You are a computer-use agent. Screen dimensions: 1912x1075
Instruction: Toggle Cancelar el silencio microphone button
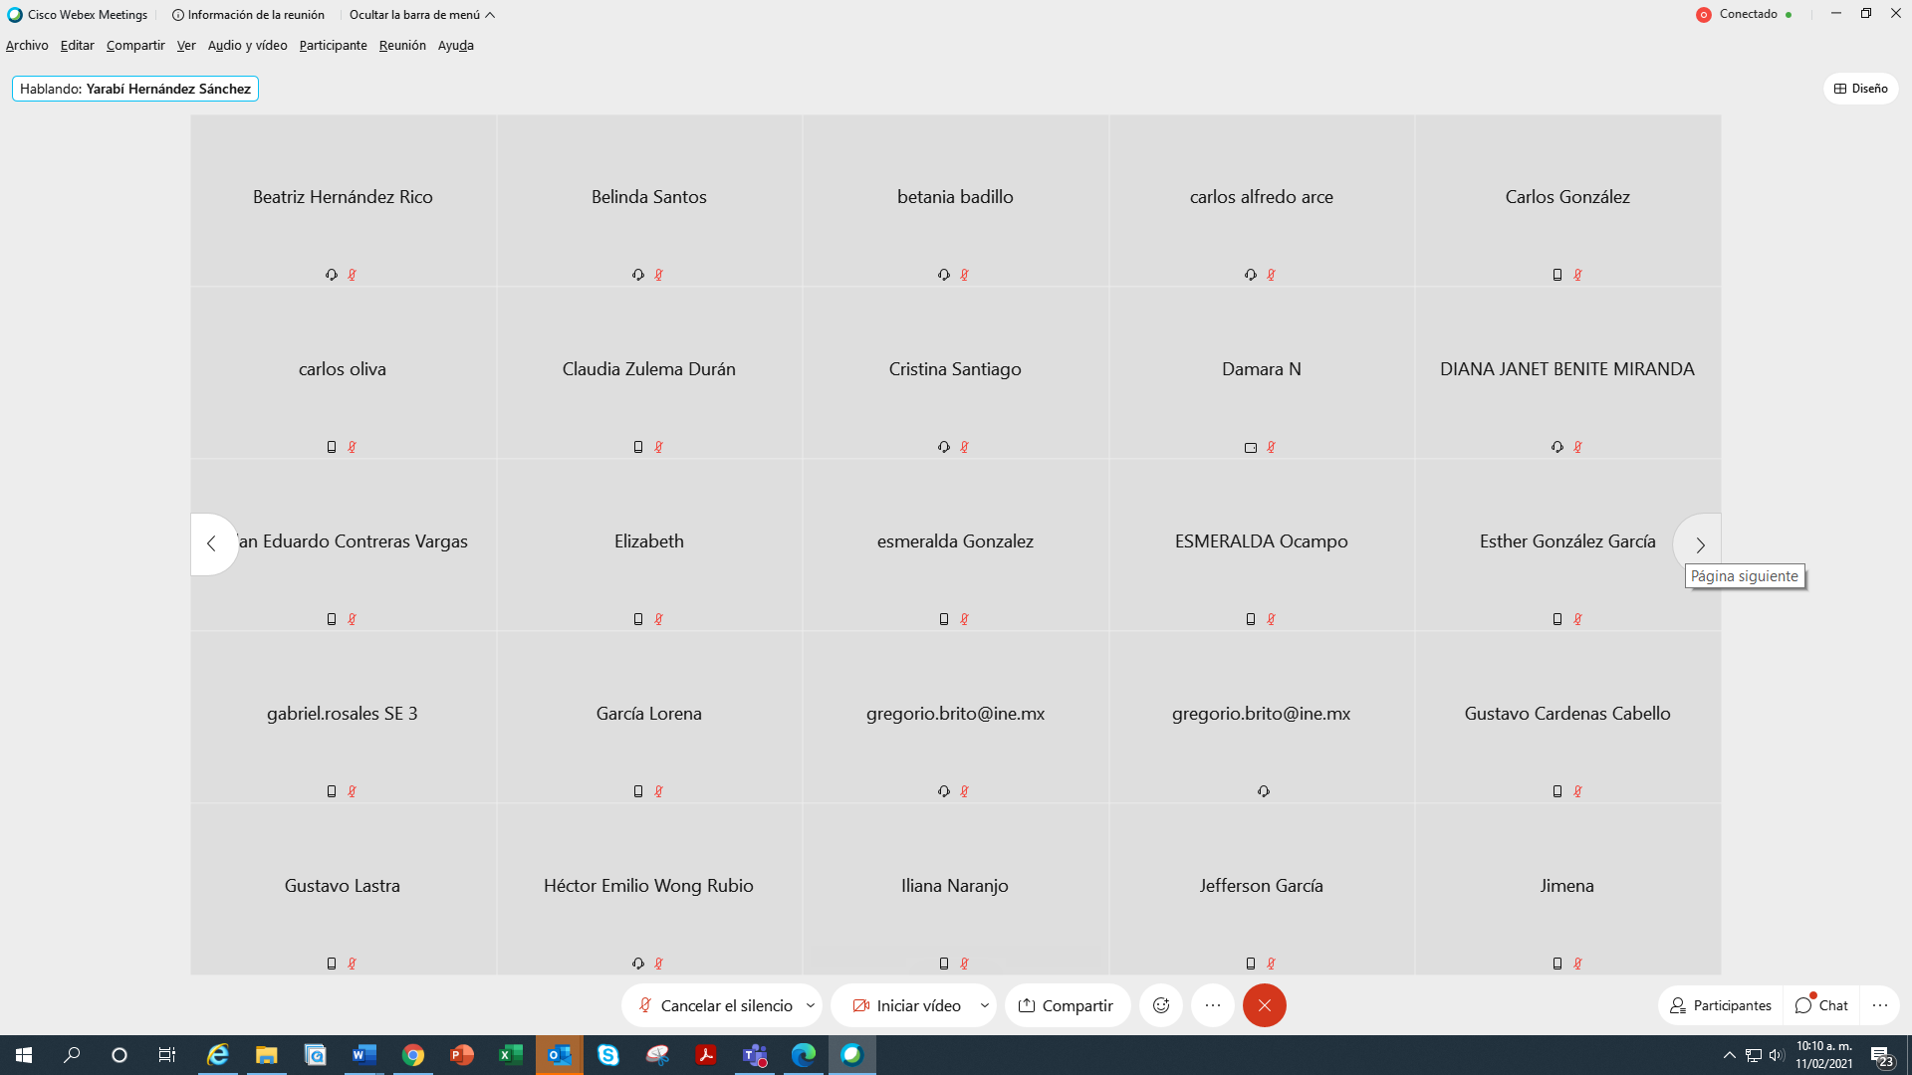(715, 1006)
